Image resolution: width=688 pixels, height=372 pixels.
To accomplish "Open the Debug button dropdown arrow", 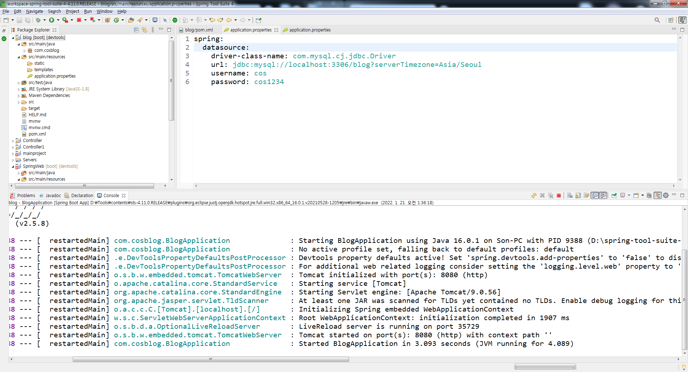I will (44, 20).
